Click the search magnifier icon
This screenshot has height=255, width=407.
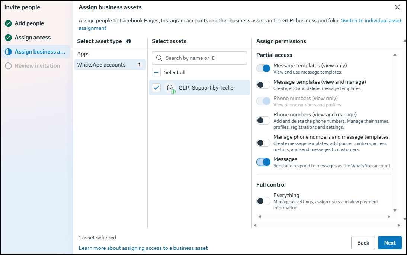159,58
